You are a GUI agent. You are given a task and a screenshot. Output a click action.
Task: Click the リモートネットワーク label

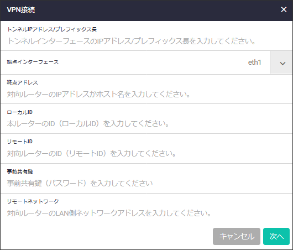[33, 201]
